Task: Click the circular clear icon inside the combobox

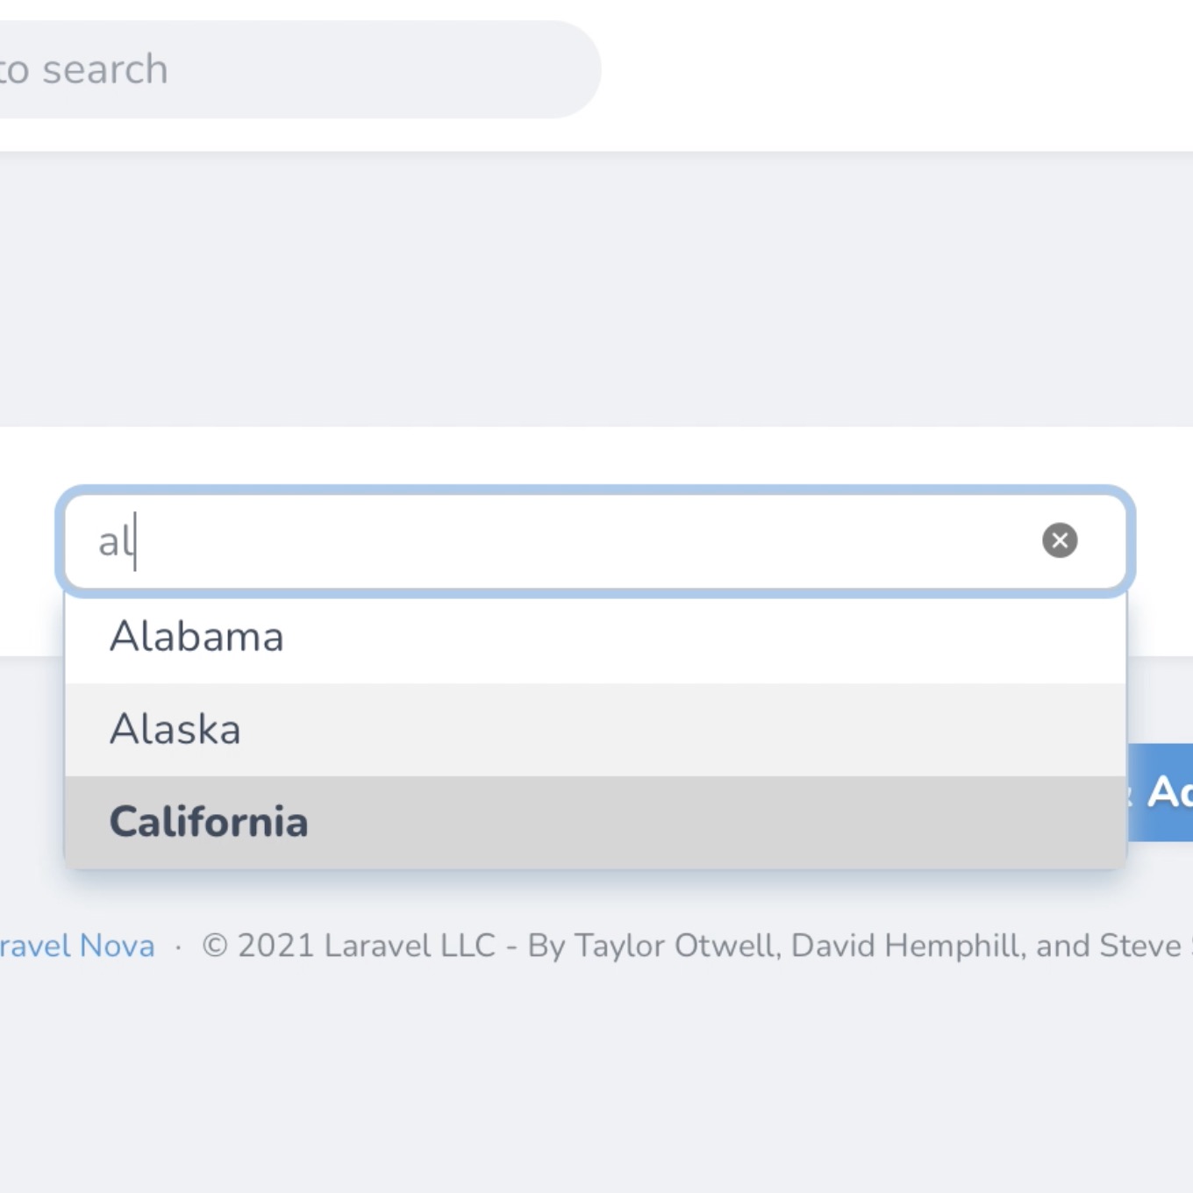Action: 1060,540
